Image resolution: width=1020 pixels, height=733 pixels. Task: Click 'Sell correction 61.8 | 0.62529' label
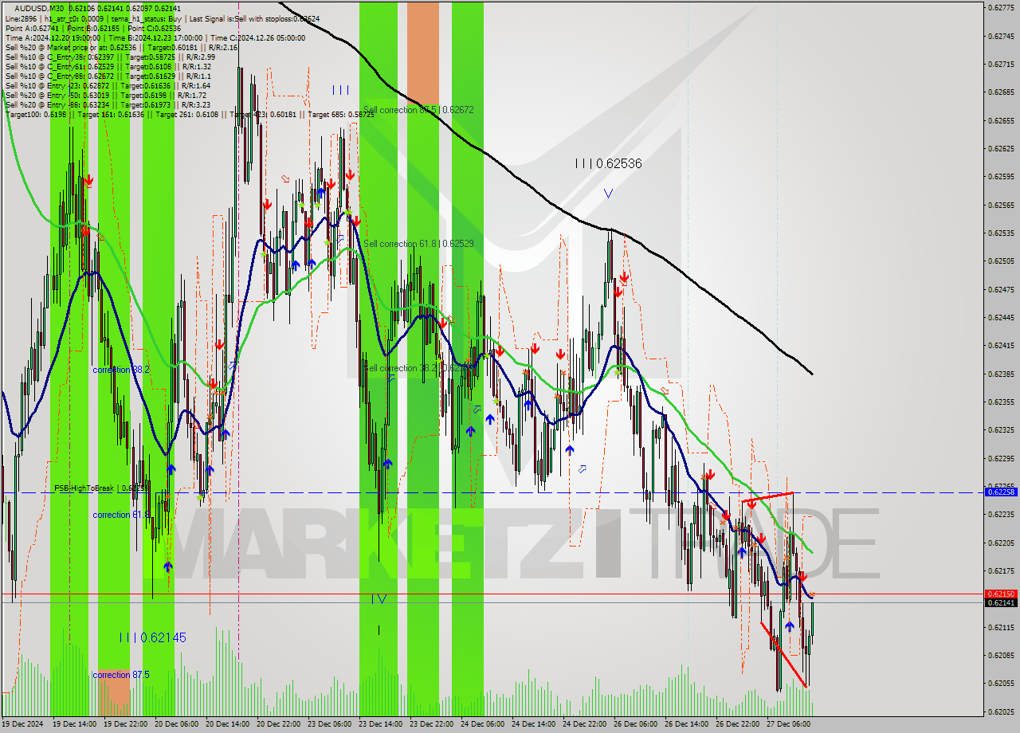pos(418,243)
